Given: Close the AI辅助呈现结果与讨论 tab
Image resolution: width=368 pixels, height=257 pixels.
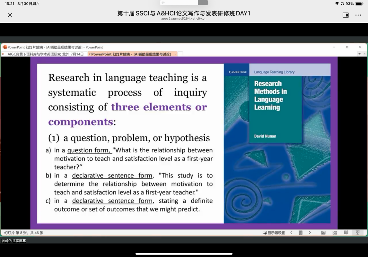Looking at the screenshot, I should click(176, 54).
